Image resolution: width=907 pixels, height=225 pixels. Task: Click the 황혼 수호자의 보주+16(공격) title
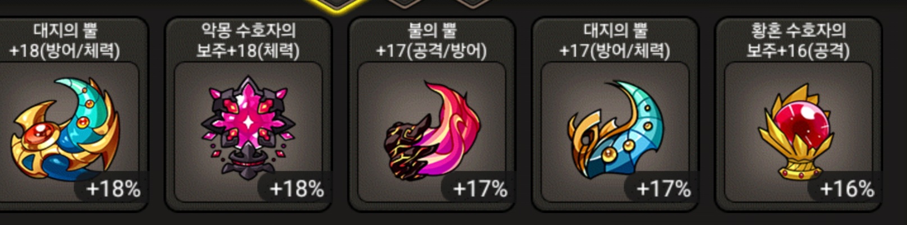click(x=798, y=40)
